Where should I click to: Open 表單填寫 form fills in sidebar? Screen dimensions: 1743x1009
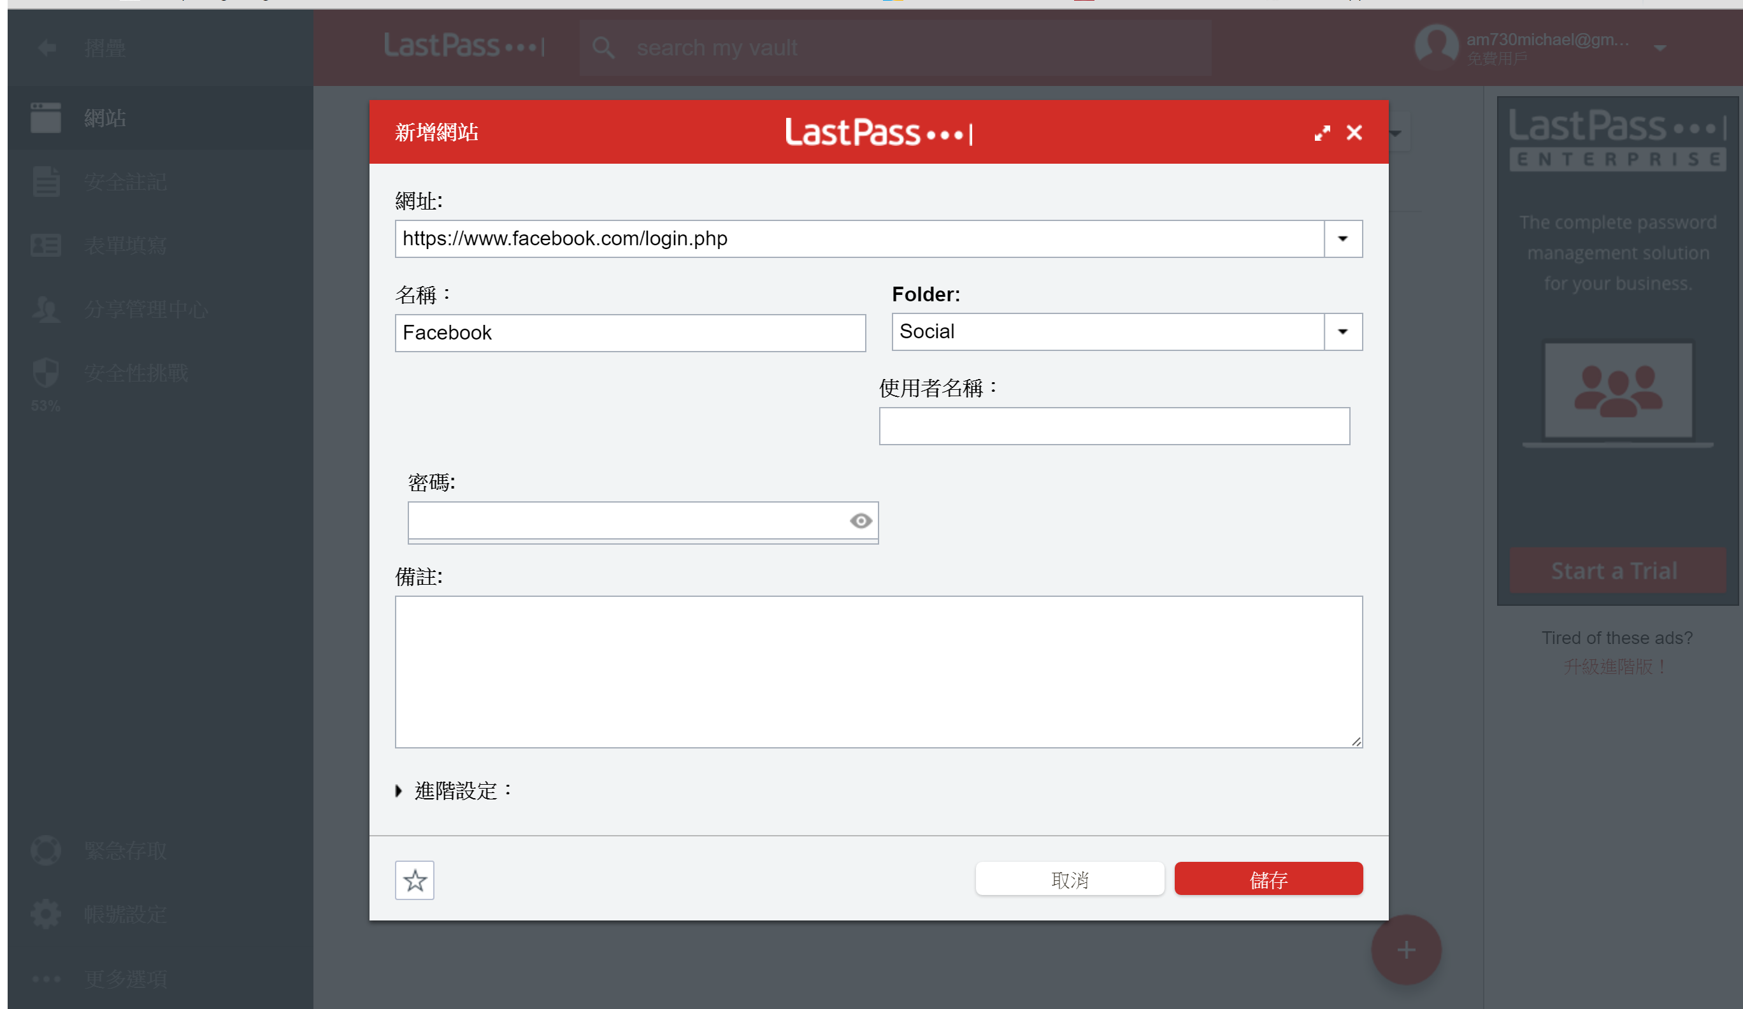(161, 245)
